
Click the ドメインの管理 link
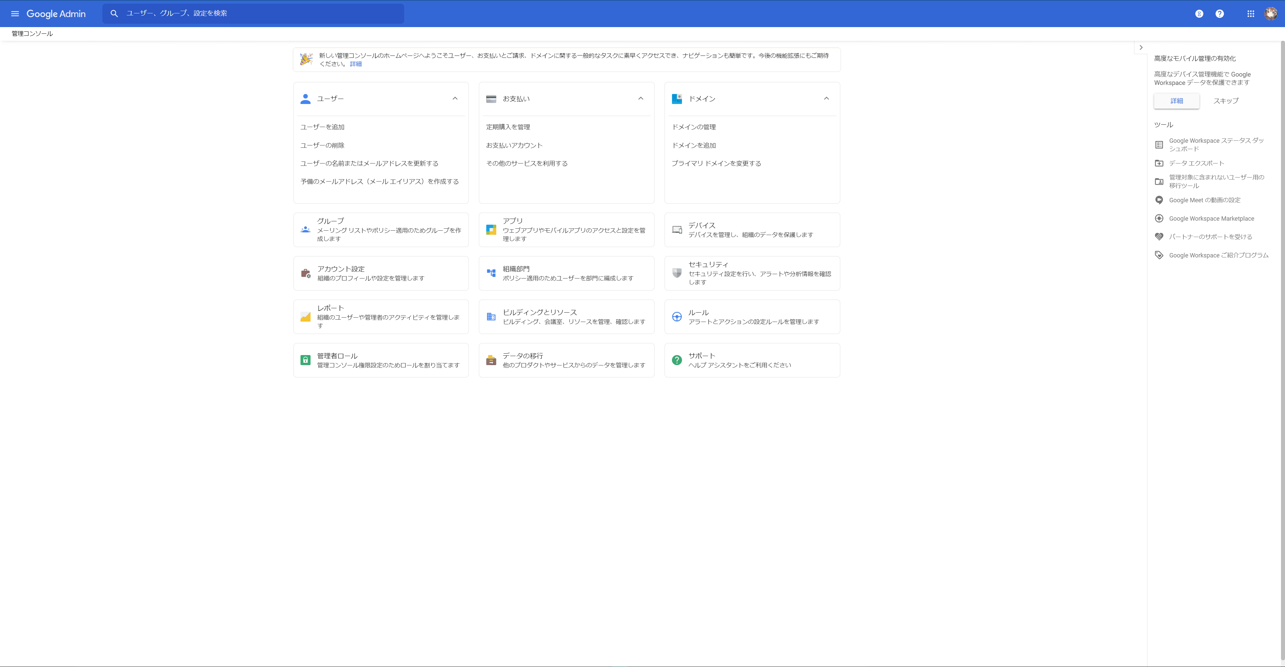coord(693,127)
